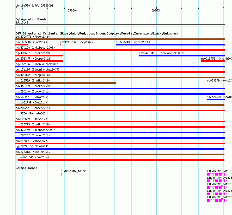Select the short blue nsv963081 bar
Image resolution: width=232 pixels, height=215 pixels.
[28, 100]
